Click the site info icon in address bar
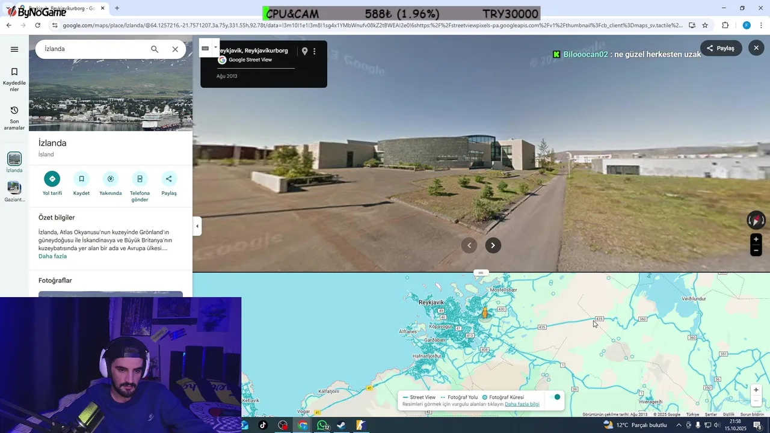Screen dimensions: 770x433 (55, 25)
